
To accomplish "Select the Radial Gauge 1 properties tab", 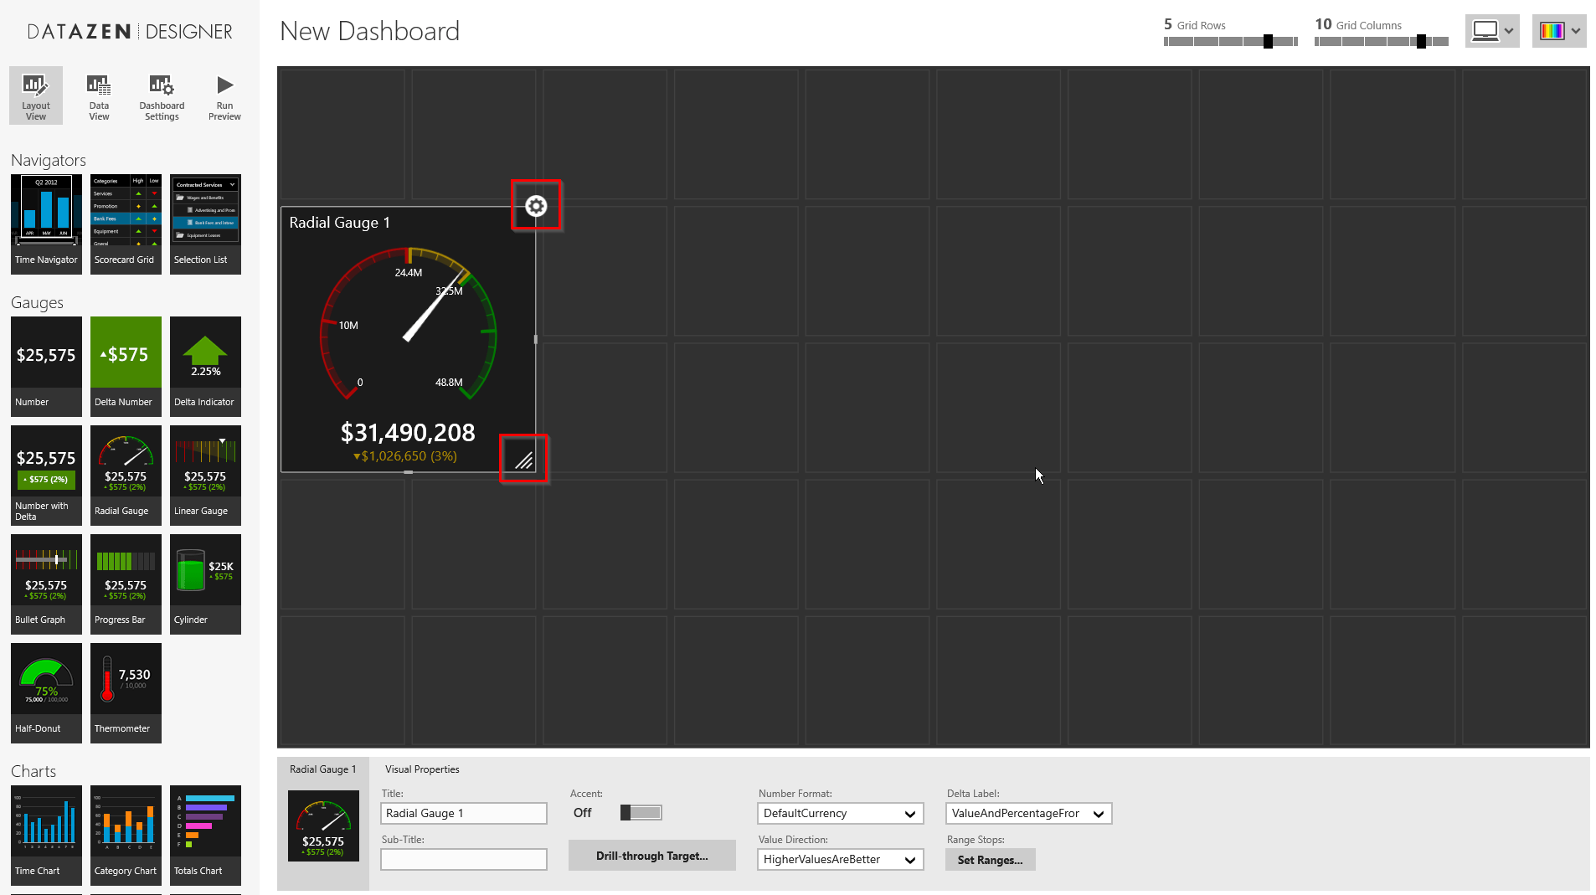I will pos(322,769).
